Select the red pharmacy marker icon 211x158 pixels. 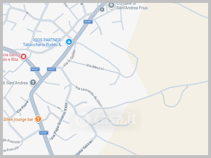[23, 57]
